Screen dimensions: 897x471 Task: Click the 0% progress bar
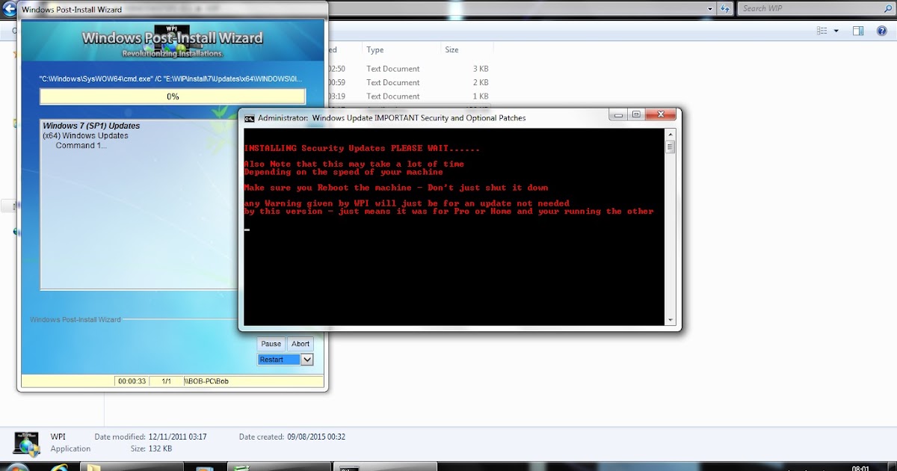(172, 96)
